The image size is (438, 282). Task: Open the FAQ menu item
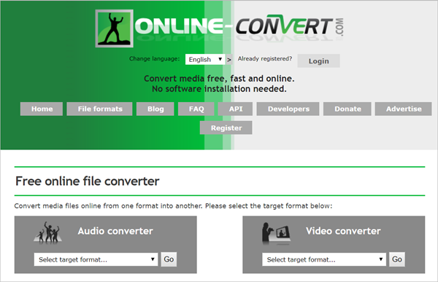tap(196, 109)
